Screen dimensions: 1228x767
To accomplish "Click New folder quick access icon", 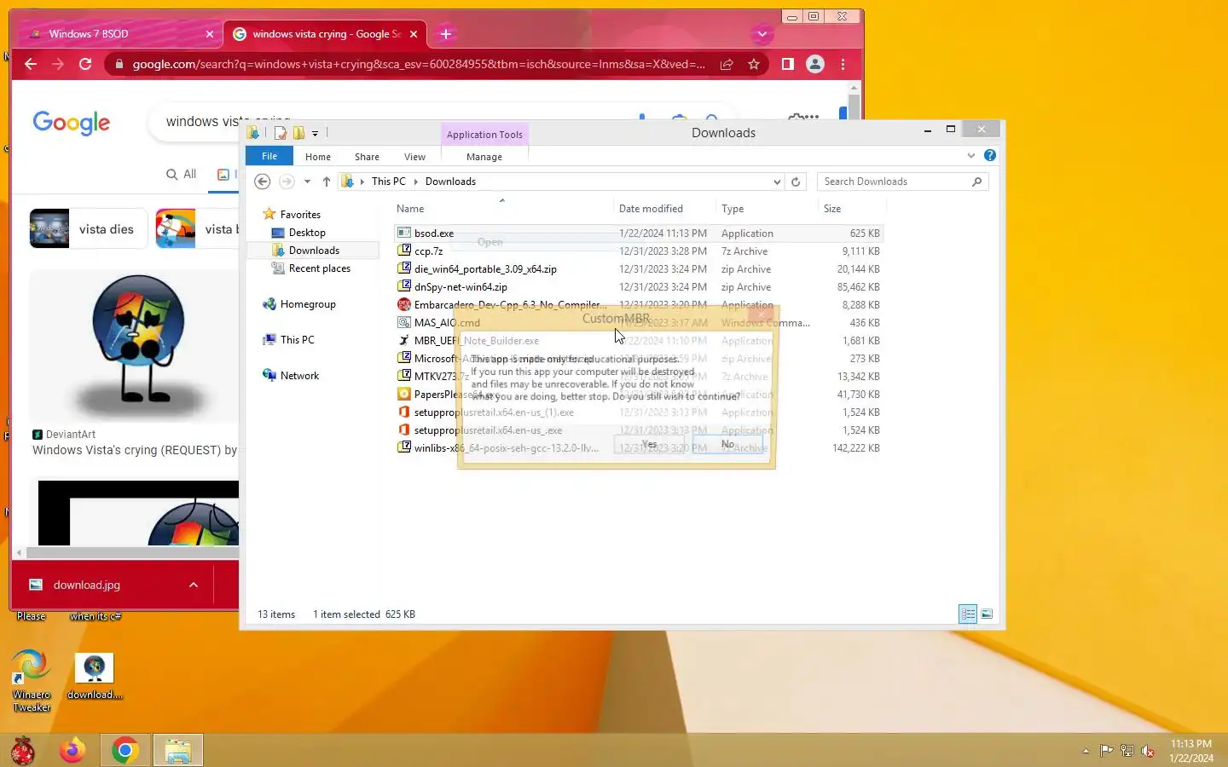I will pos(298,133).
